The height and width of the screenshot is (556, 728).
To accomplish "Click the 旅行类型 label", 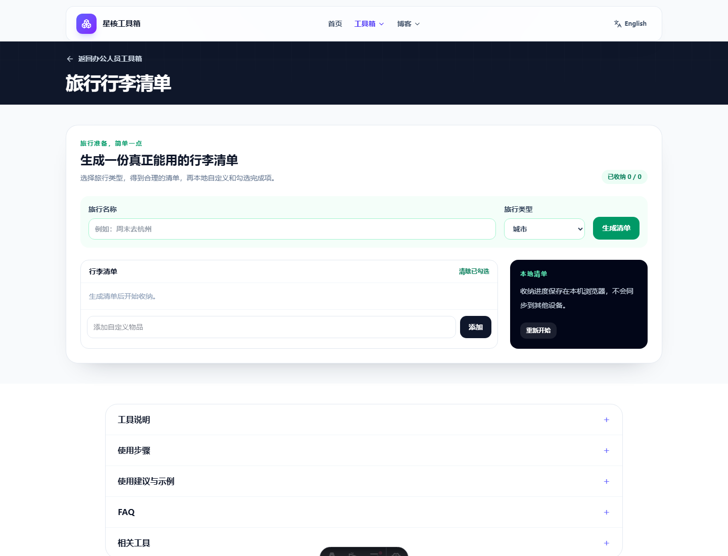I will click(x=518, y=209).
